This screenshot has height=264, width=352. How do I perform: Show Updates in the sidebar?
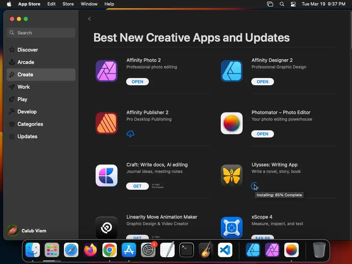41,136
